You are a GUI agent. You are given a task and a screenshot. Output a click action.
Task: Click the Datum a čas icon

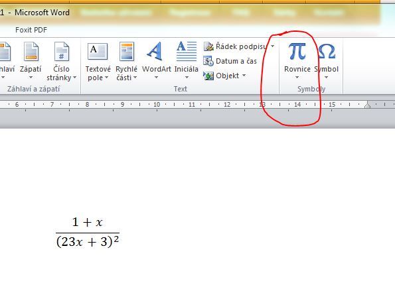click(208, 61)
